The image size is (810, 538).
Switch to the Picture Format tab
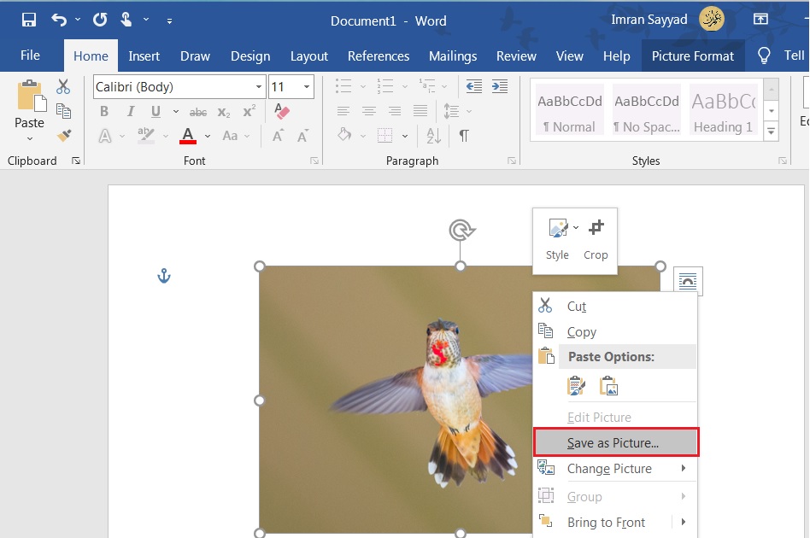[692, 56]
